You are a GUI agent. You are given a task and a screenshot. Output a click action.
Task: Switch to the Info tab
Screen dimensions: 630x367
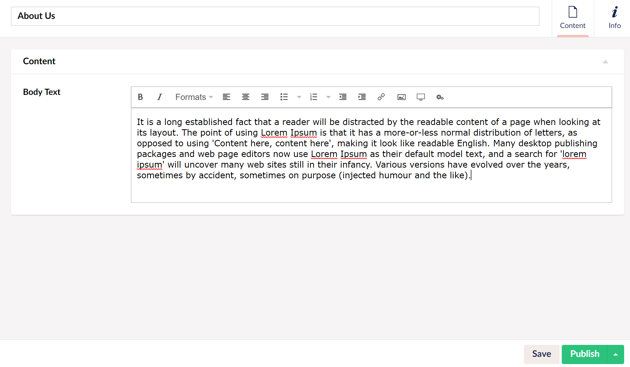614,18
